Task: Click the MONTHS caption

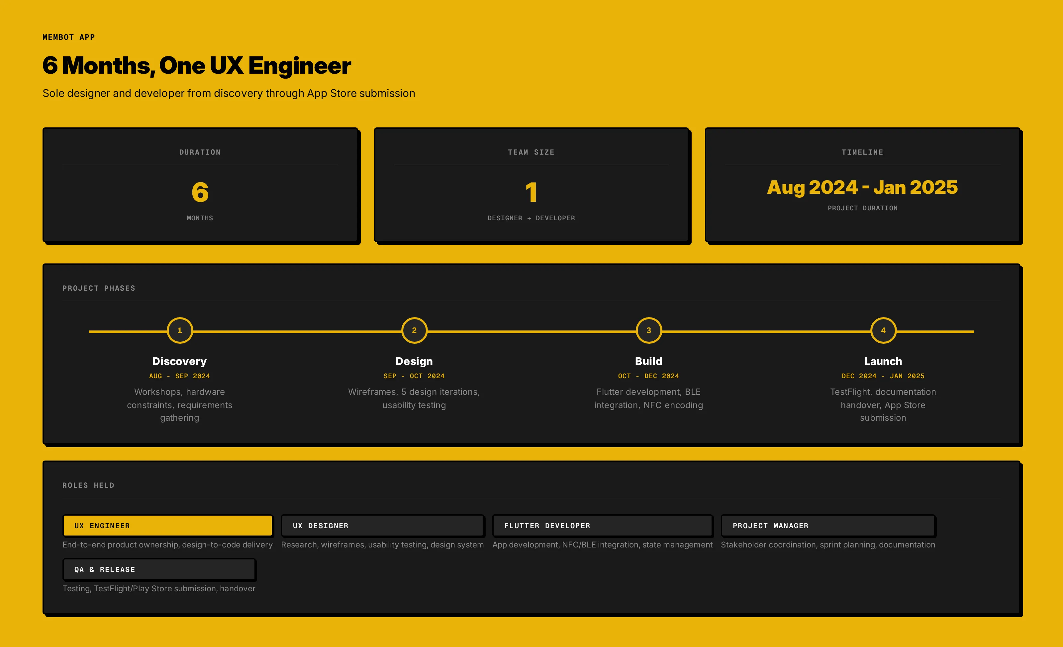Action: [x=200, y=218]
